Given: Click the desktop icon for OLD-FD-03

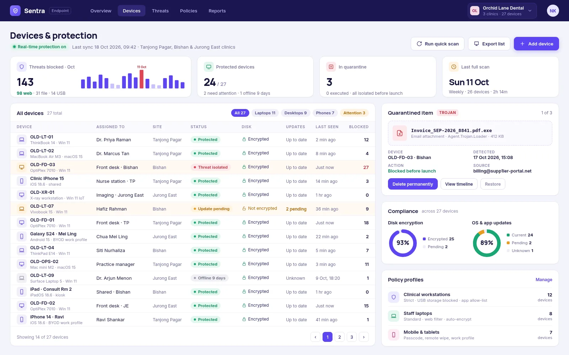Looking at the screenshot, I should click(22, 167).
